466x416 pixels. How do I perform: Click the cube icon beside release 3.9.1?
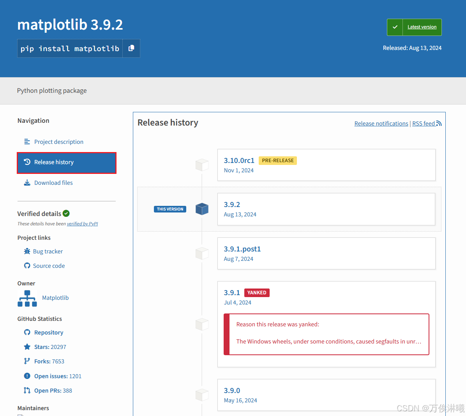click(x=202, y=324)
